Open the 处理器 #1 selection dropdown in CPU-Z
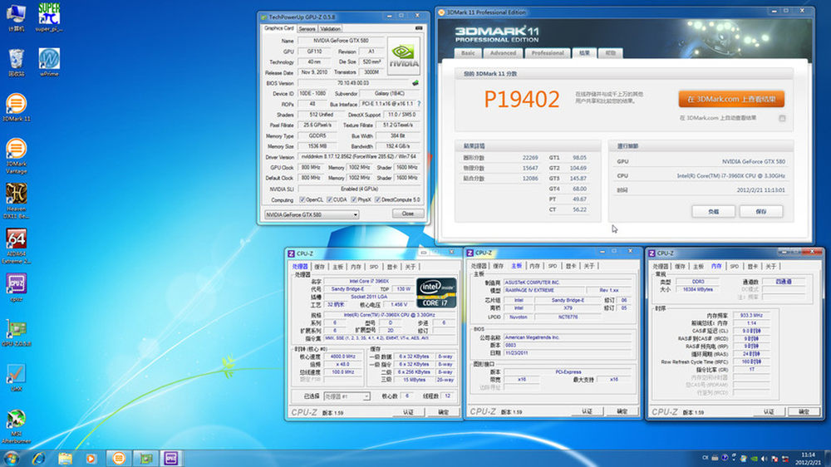 click(347, 396)
